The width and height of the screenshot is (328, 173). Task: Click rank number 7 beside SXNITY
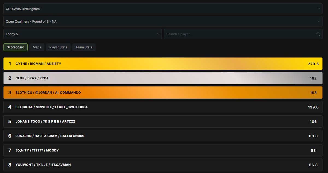point(10,150)
